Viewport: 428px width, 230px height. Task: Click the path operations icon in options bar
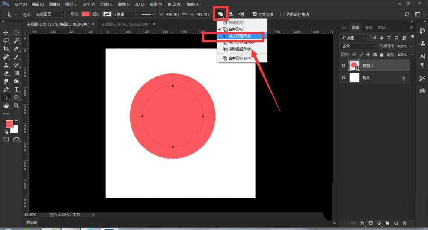point(220,14)
